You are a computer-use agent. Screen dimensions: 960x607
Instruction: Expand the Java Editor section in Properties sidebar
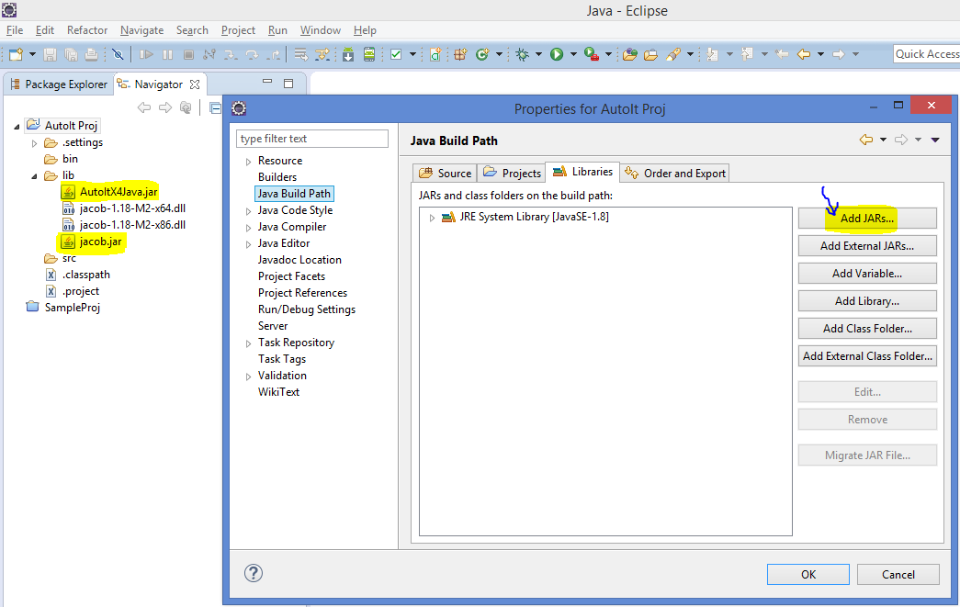[247, 242]
